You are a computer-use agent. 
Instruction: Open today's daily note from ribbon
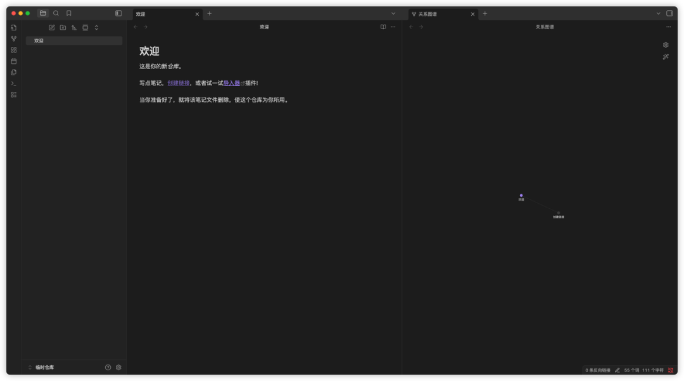(14, 61)
